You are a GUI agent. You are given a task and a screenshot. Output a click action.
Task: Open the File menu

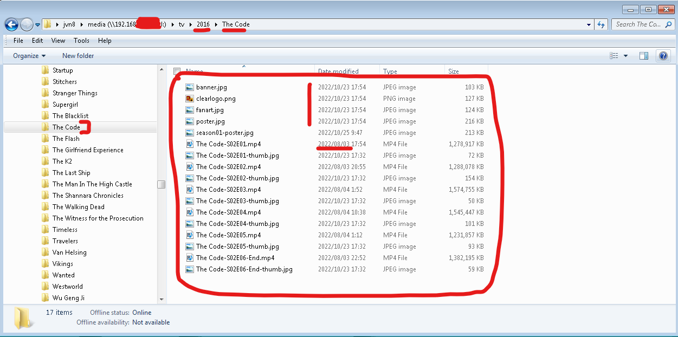pyautogui.click(x=18, y=41)
